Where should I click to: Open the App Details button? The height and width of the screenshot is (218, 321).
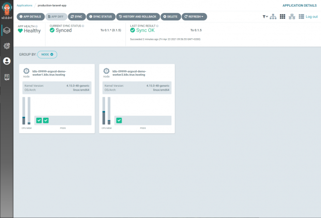coord(31,16)
